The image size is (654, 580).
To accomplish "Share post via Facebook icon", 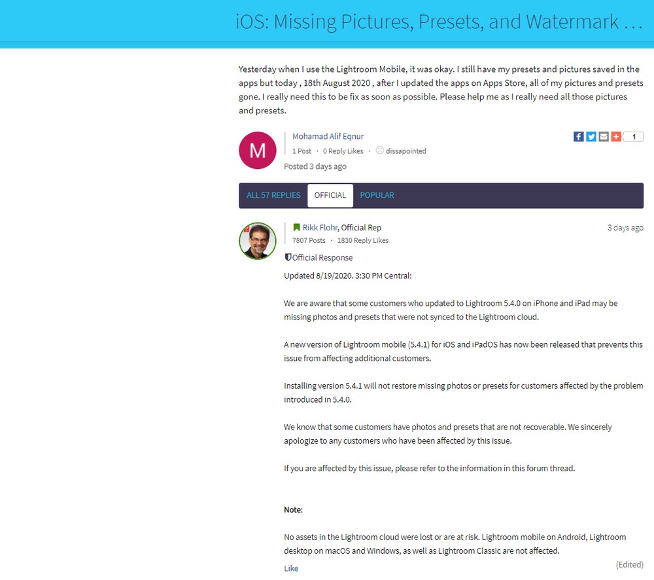I will click(x=579, y=137).
